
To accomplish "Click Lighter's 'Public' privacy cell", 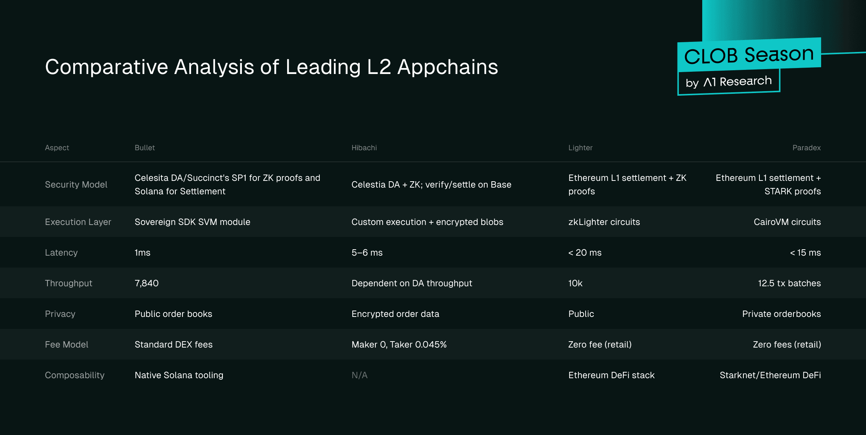I will click(581, 314).
